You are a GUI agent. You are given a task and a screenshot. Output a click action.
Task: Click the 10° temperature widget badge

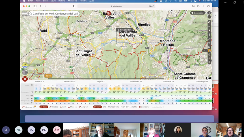pos(25,65)
